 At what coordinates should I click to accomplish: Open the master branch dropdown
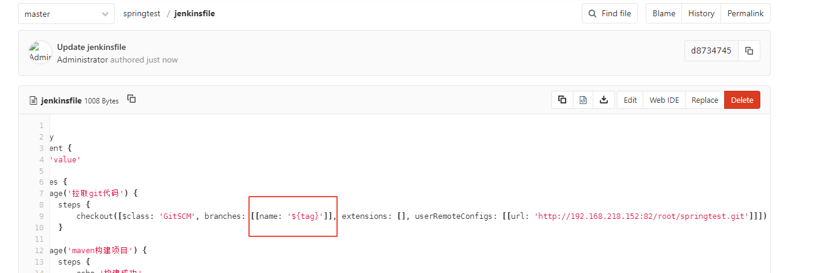tap(66, 14)
